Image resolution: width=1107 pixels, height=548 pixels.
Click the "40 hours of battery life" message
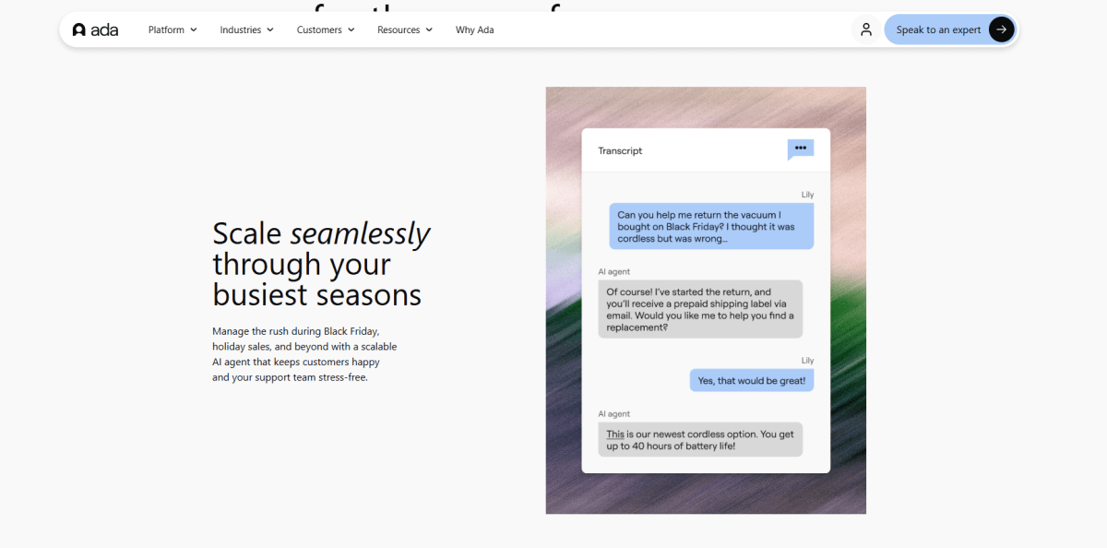coord(700,440)
